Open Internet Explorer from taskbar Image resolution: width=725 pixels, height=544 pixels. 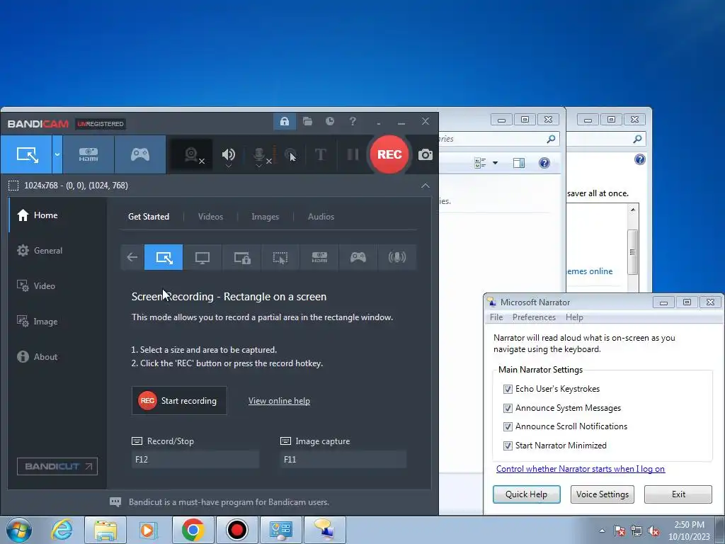coord(62,530)
